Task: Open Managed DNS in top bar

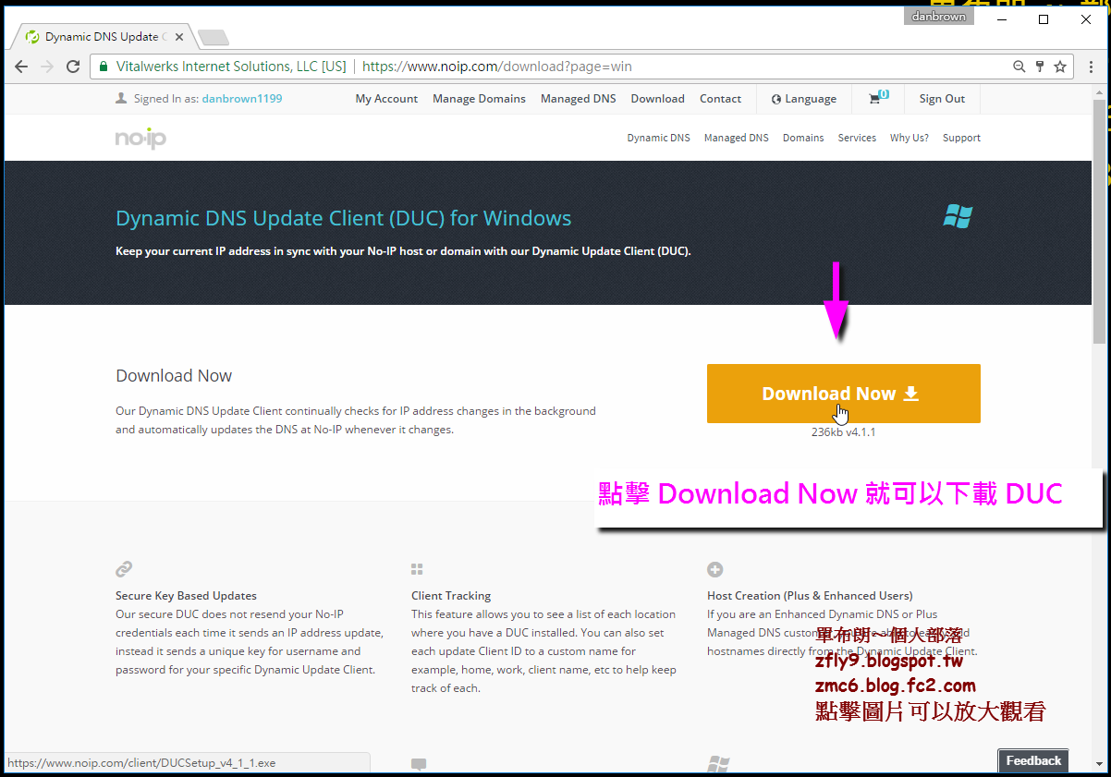Action: pyautogui.click(x=578, y=99)
